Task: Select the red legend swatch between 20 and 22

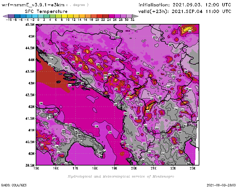Action: [100, 16]
